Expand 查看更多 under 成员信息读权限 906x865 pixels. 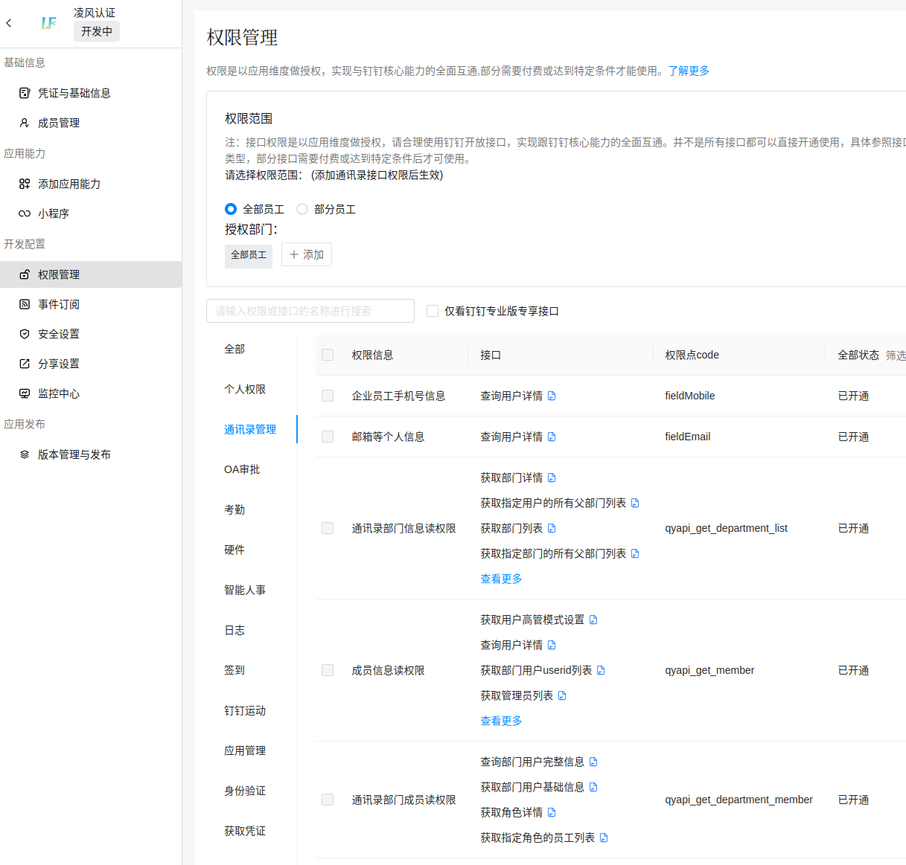click(x=501, y=721)
